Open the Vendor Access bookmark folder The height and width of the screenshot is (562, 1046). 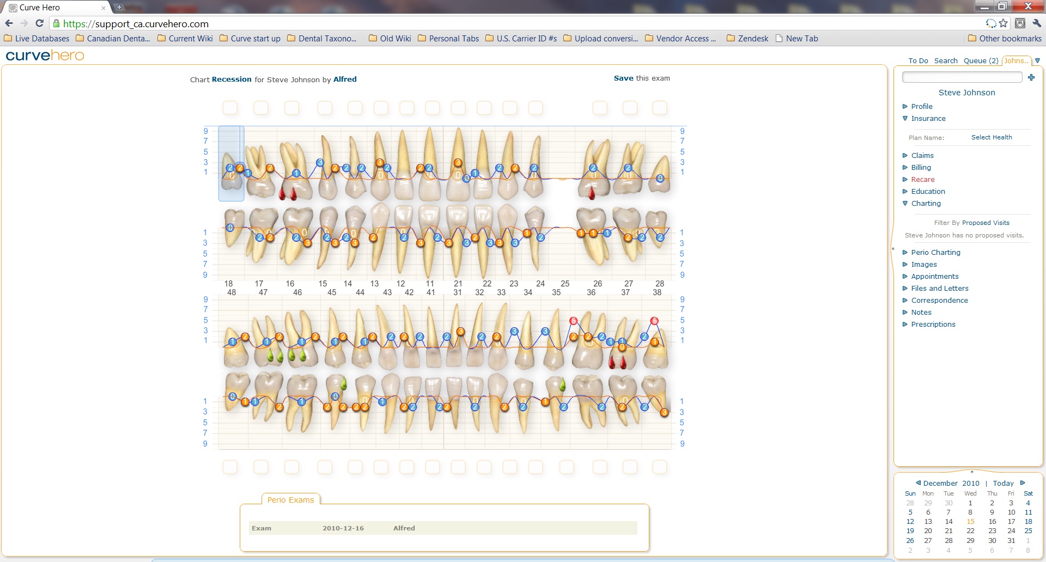(x=680, y=39)
